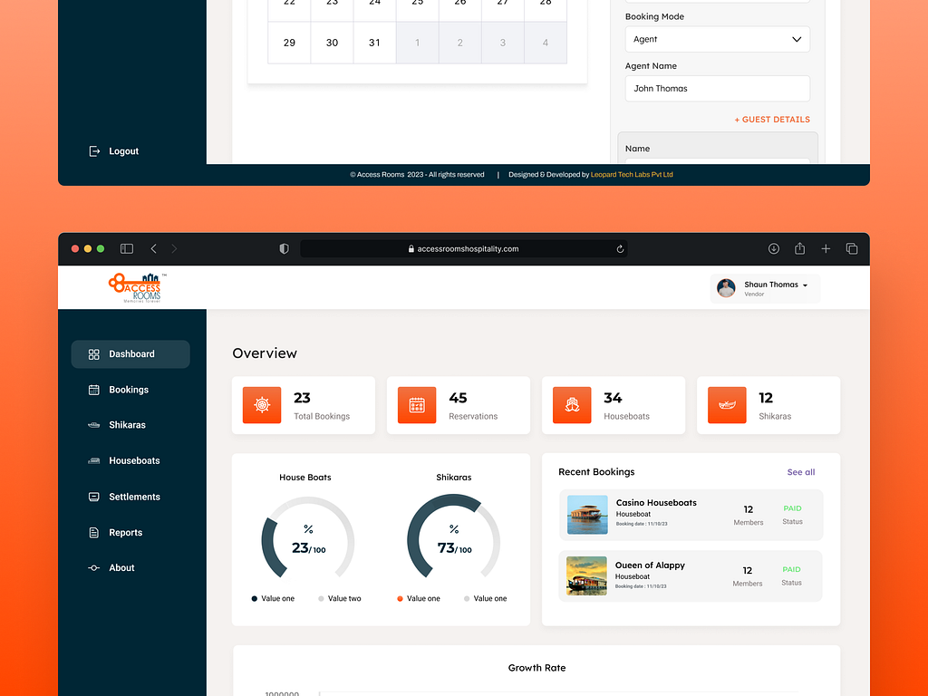Select date 30 in the calendar

tap(332, 43)
